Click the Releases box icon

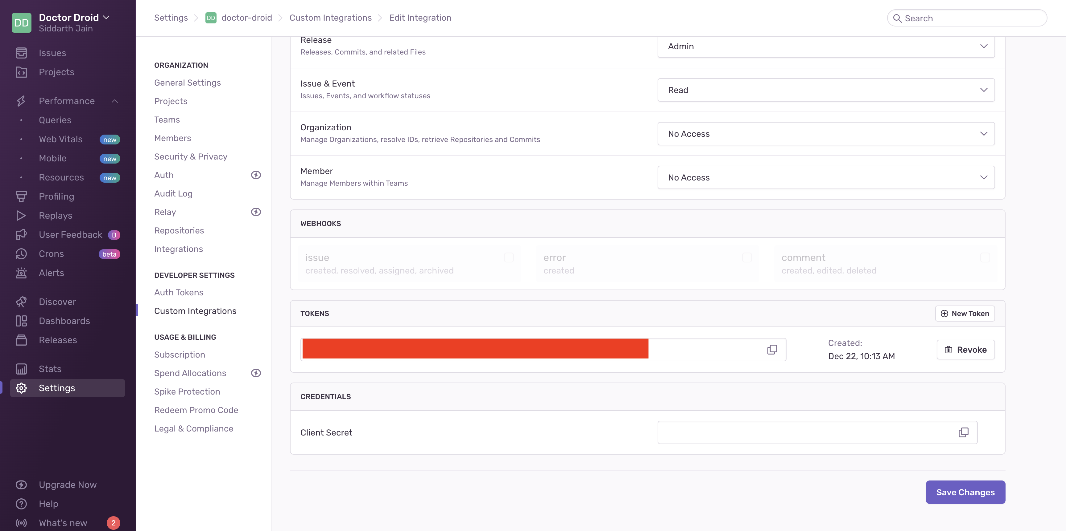(21, 340)
